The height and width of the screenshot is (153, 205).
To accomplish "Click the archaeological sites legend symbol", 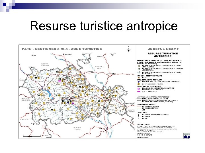I will click(139, 66).
